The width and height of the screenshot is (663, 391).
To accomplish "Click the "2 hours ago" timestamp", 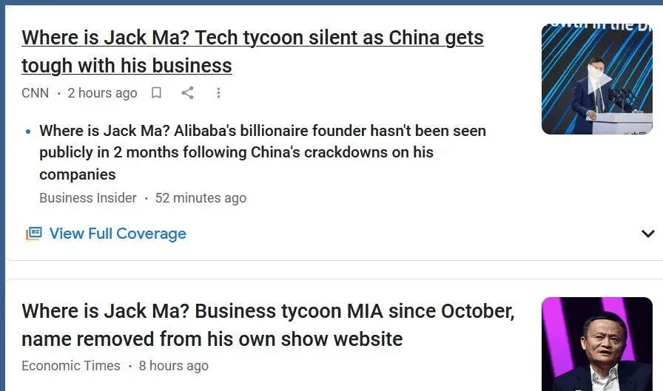I will [102, 93].
